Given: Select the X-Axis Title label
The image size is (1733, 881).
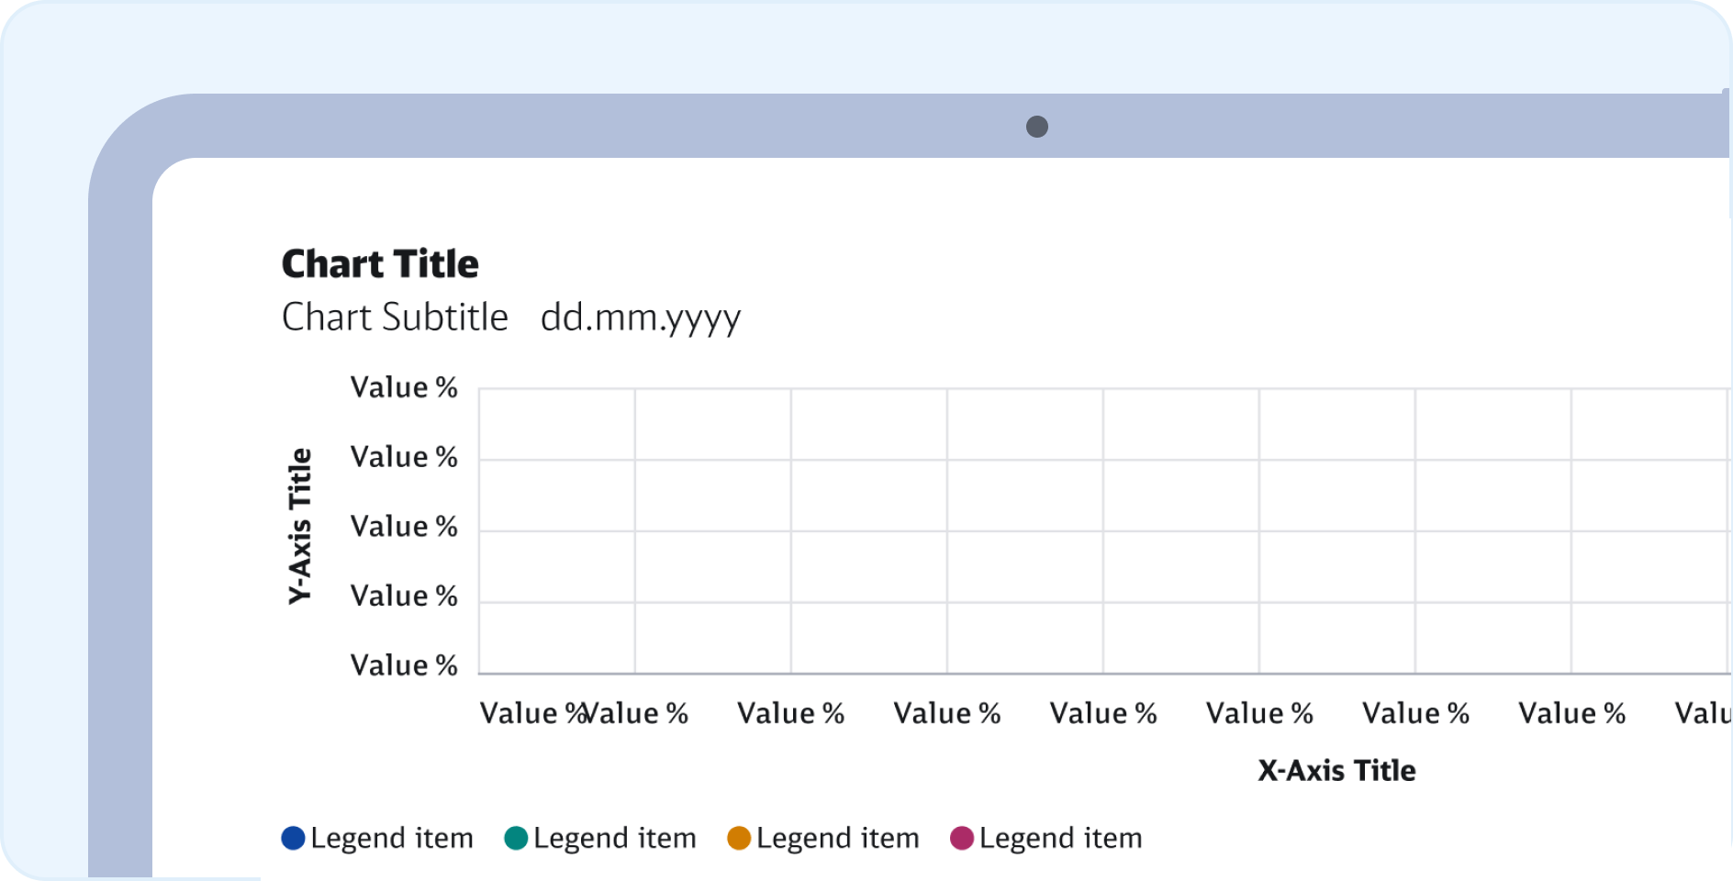Looking at the screenshot, I should click(1336, 771).
